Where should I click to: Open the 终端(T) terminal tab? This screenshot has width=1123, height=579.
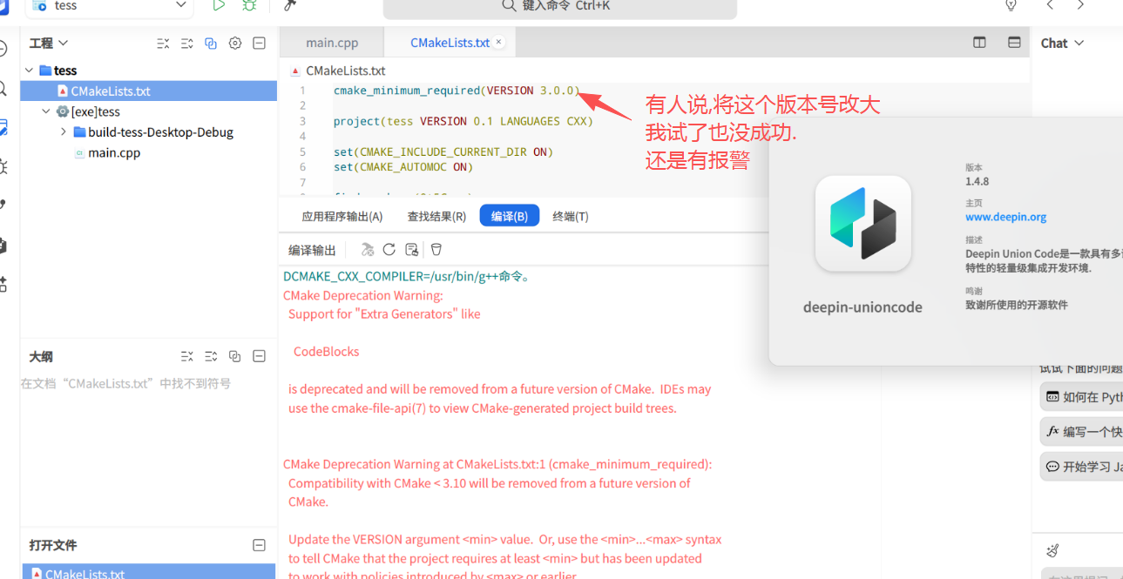pyautogui.click(x=571, y=216)
